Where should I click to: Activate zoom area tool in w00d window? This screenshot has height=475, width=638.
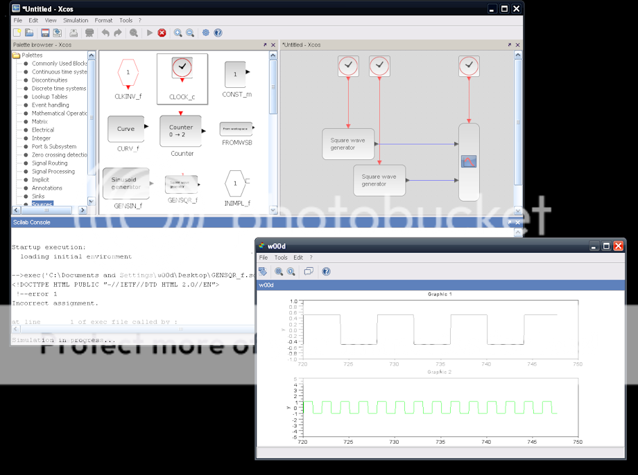pos(279,271)
